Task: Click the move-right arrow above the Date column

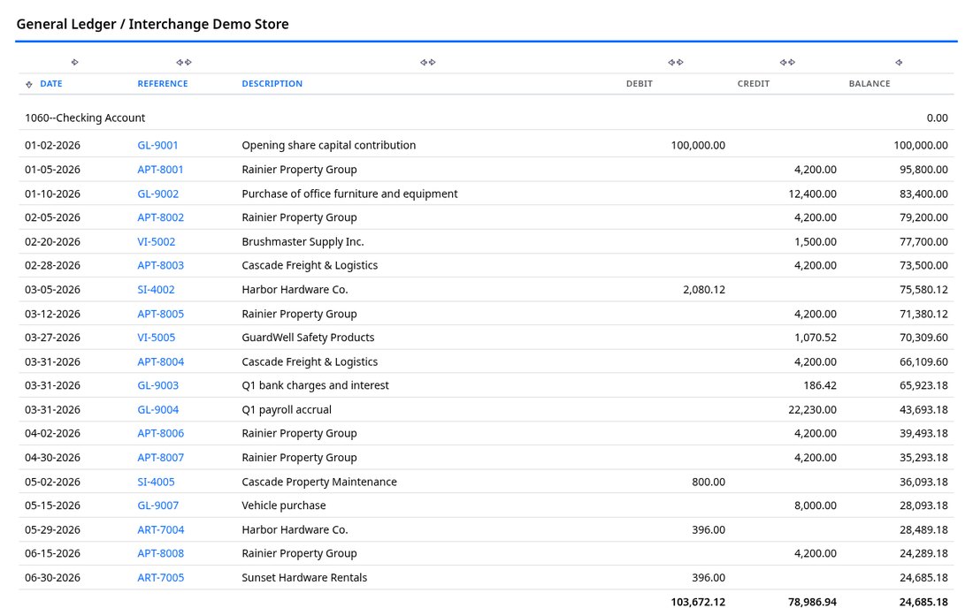Action: 74,62
